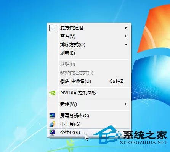Expand the 查看(V) submenu arrow
The image size is (170, 152).
126,36
